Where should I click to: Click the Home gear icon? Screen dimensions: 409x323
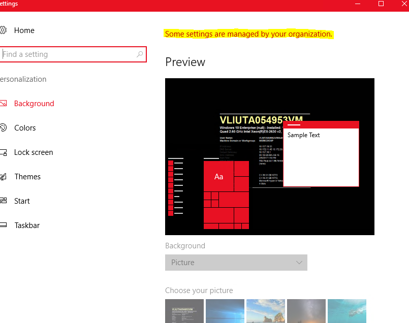pyautogui.click(x=3, y=30)
